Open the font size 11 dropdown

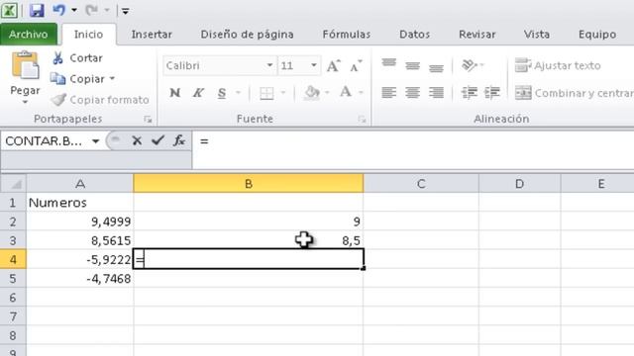click(x=314, y=65)
